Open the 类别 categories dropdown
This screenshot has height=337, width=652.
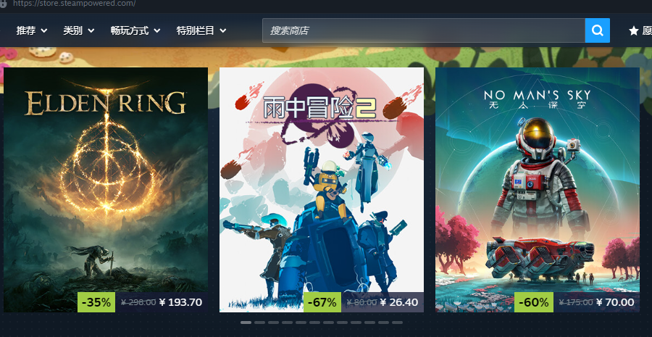click(x=78, y=30)
